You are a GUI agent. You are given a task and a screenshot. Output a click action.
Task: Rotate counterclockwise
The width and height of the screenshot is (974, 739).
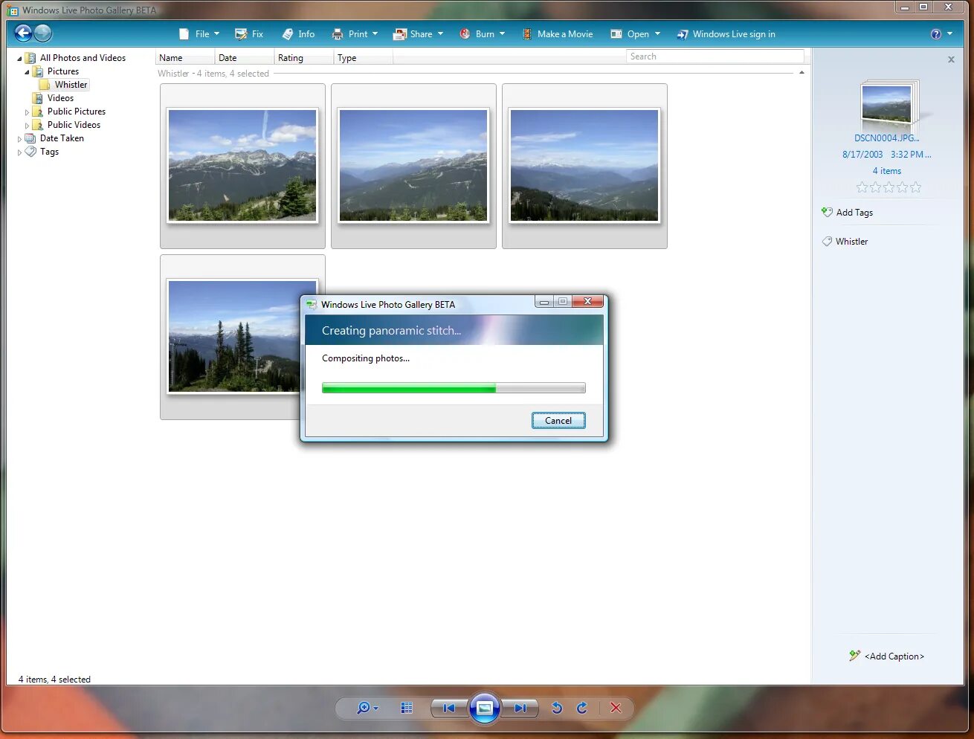point(557,709)
